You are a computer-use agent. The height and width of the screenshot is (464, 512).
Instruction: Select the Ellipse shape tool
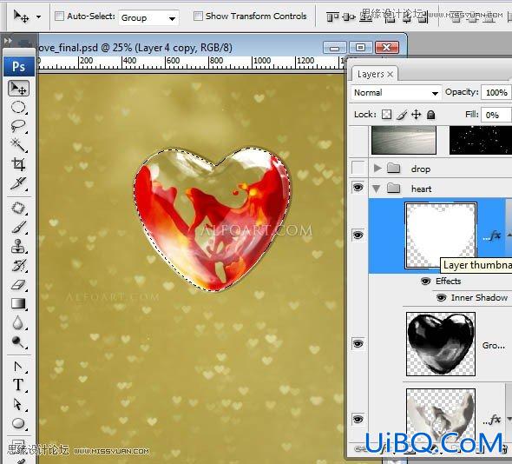point(18,423)
